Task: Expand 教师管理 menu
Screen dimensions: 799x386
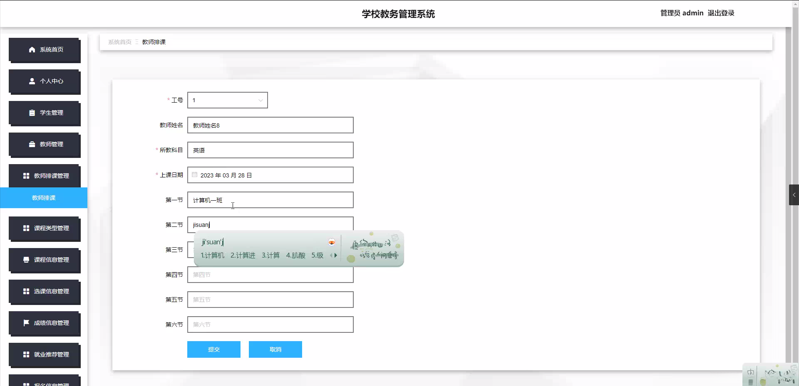Action: point(44,145)
